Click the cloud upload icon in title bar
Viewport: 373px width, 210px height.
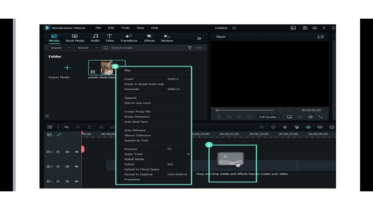(x=315, y=28)
